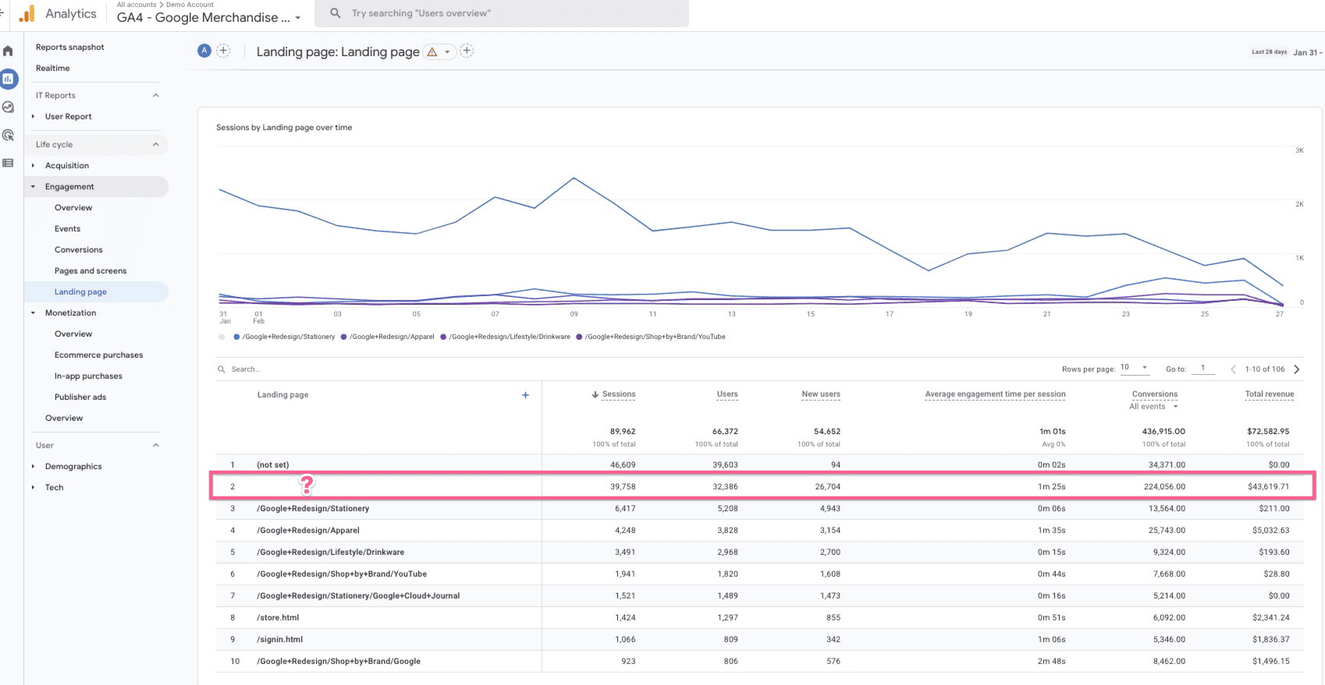Open Publisher ads report

click(x=80, y=397)
